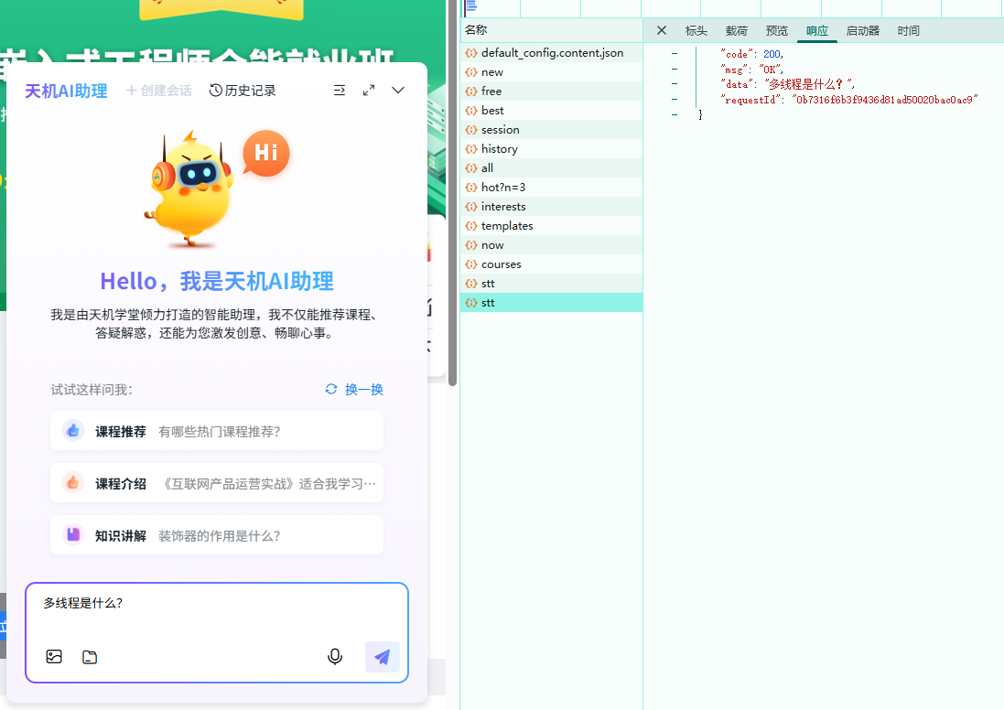Click the 天机AI助理 title logo
1004x710 pixels.
pos(66,91)
